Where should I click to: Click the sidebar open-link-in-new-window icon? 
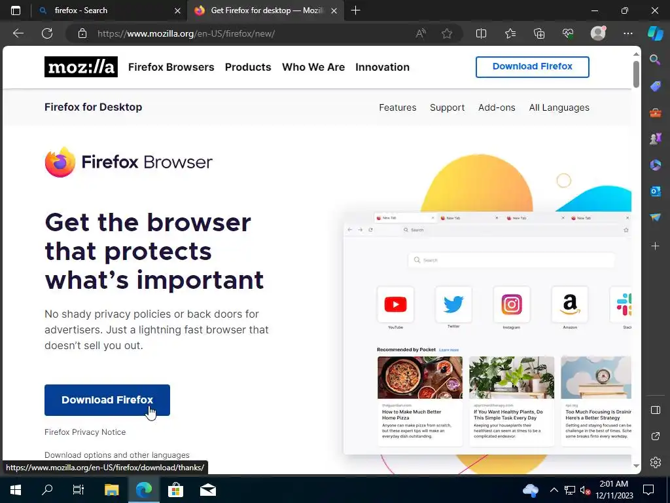[x=656, y=436]
